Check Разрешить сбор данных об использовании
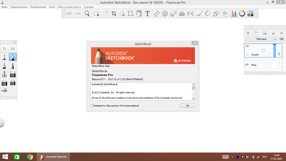 92,105
